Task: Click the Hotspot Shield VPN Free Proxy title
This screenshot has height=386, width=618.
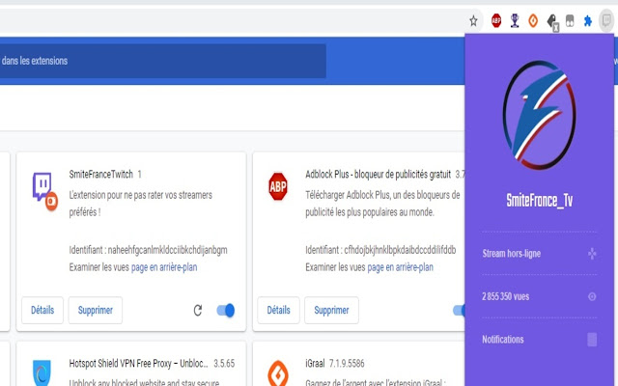Action: [x=138, y=364]
